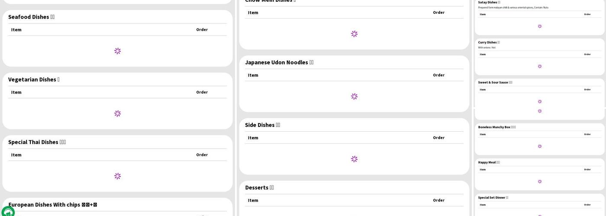Click the Happy Meal loading spinner
606x216 pixels.
click(x=539, y=182)
